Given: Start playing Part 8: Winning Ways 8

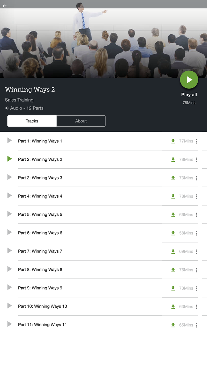Looking at the screenshot, I should pos(9,269).
